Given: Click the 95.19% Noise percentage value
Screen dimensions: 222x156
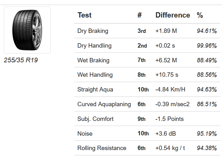Looking at the screenshot, I should coord(207,134).
